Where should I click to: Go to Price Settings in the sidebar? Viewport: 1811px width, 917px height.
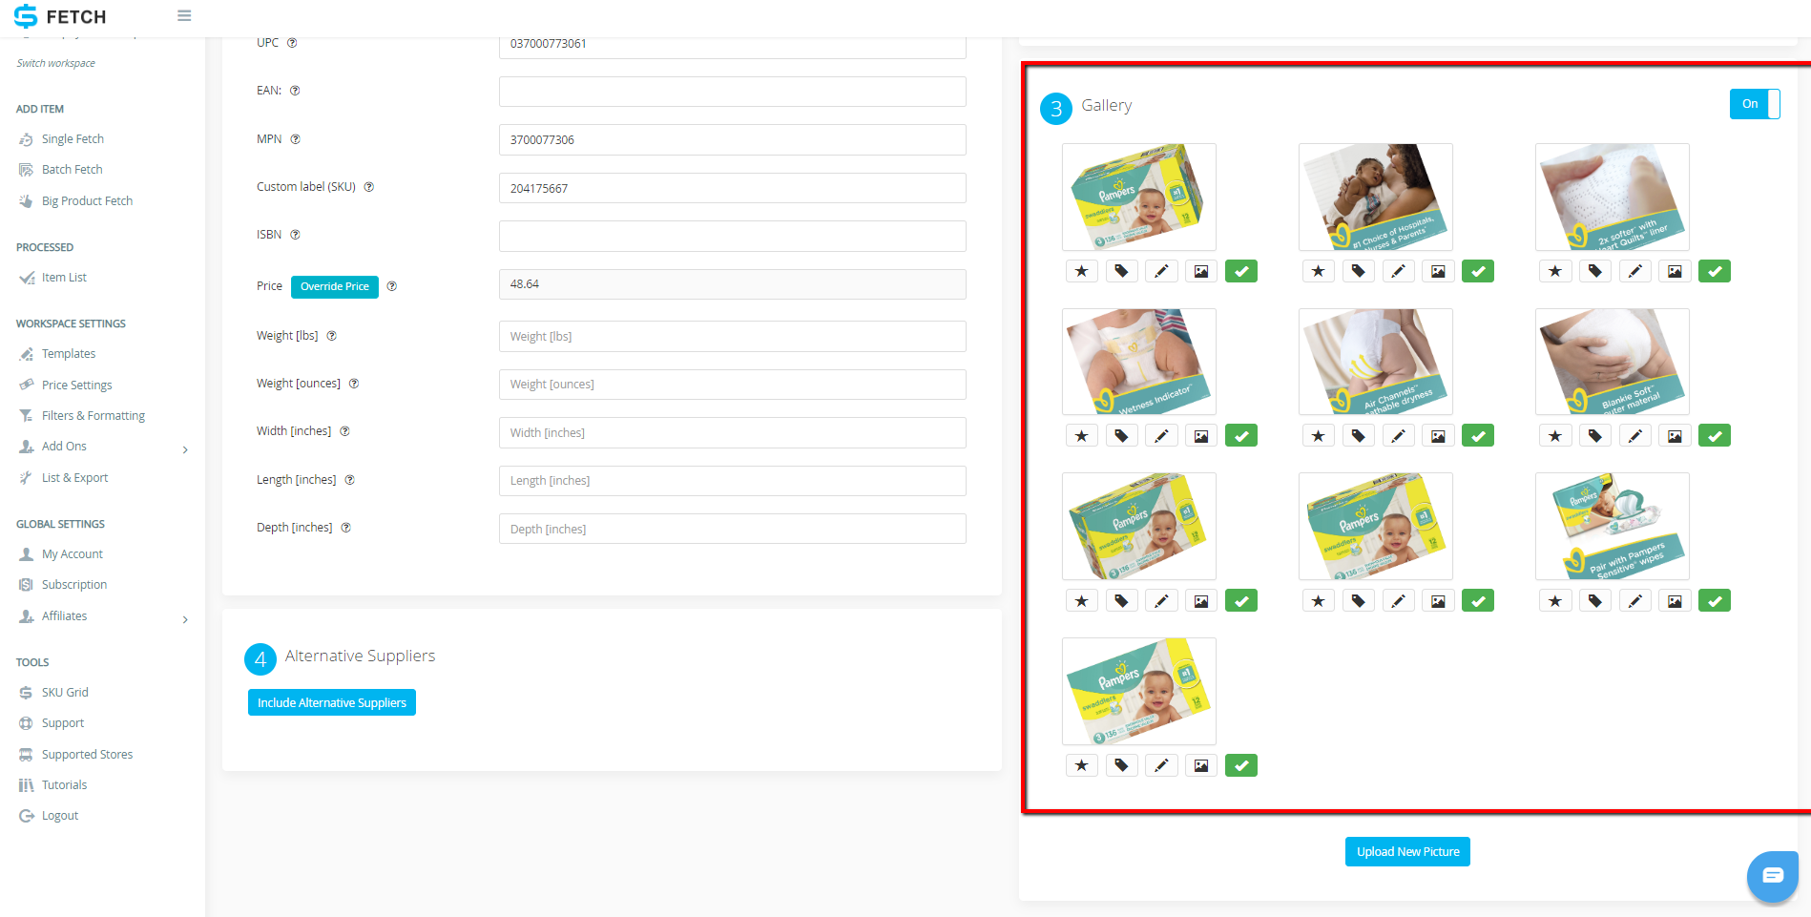[x=76, y=385]
